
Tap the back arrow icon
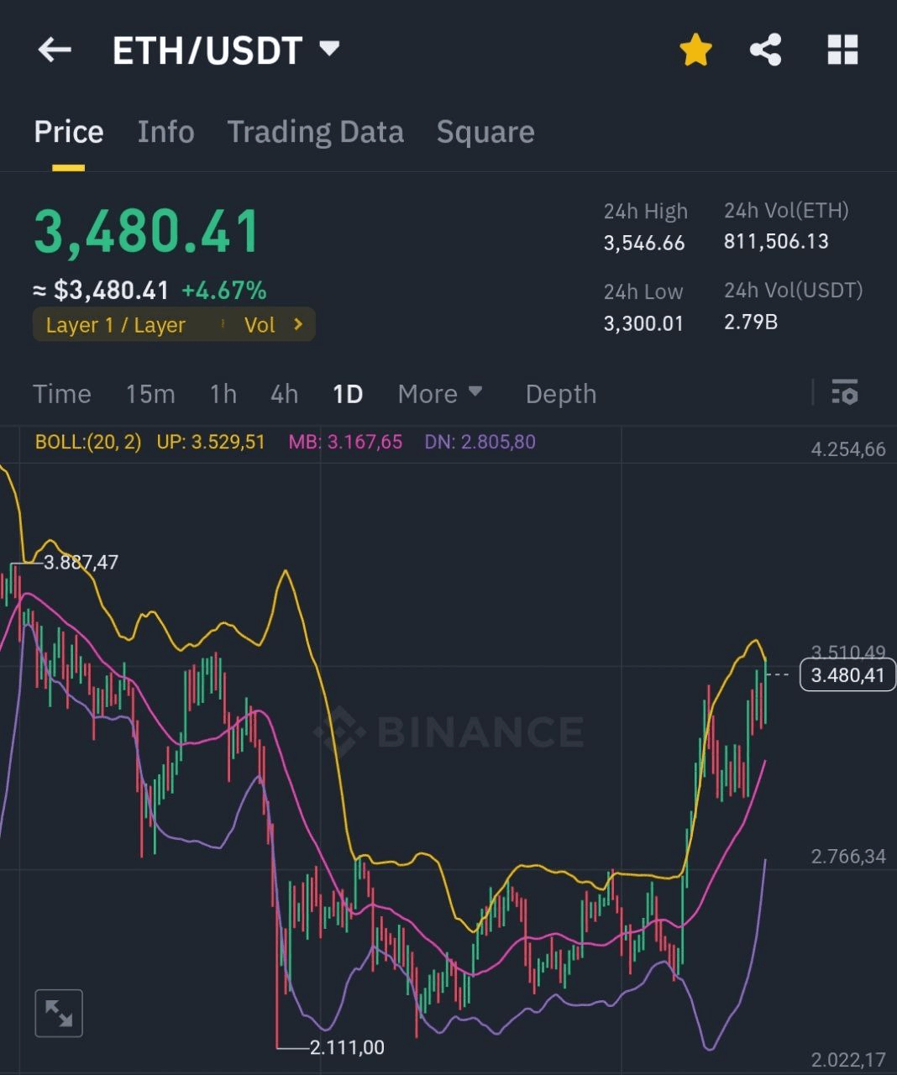coord(55,50)
